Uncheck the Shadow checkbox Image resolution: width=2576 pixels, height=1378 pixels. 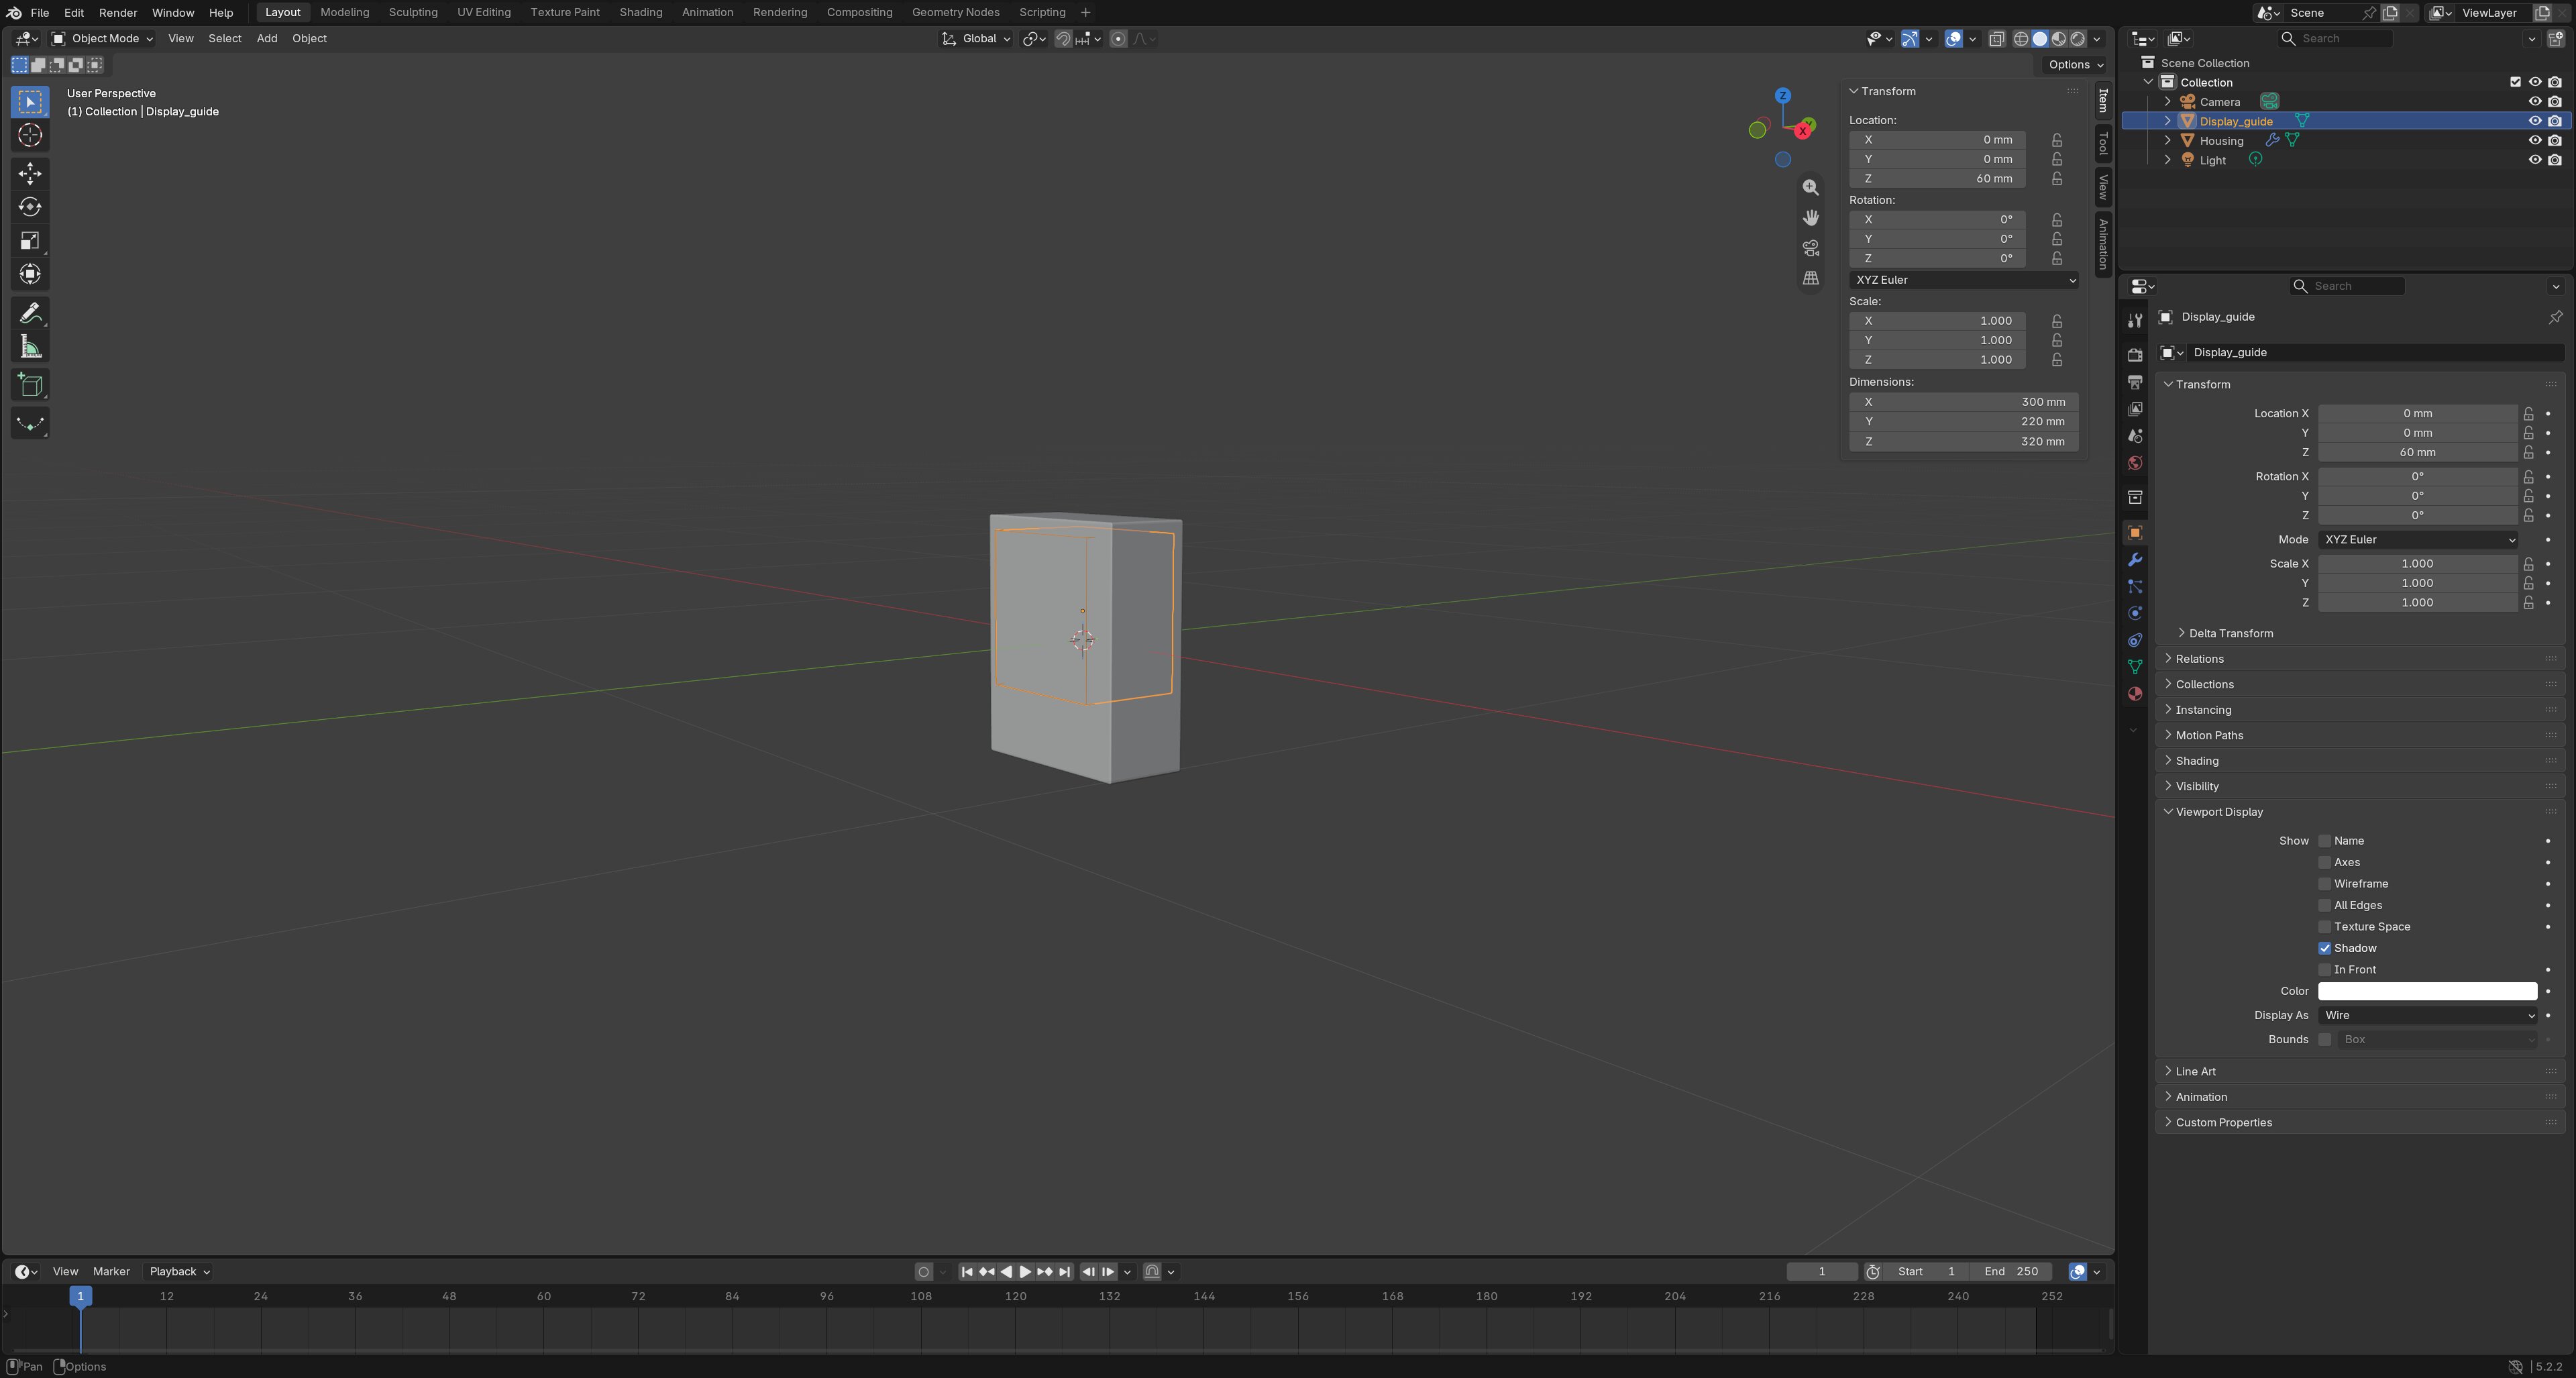click(x=2325, y=948)
